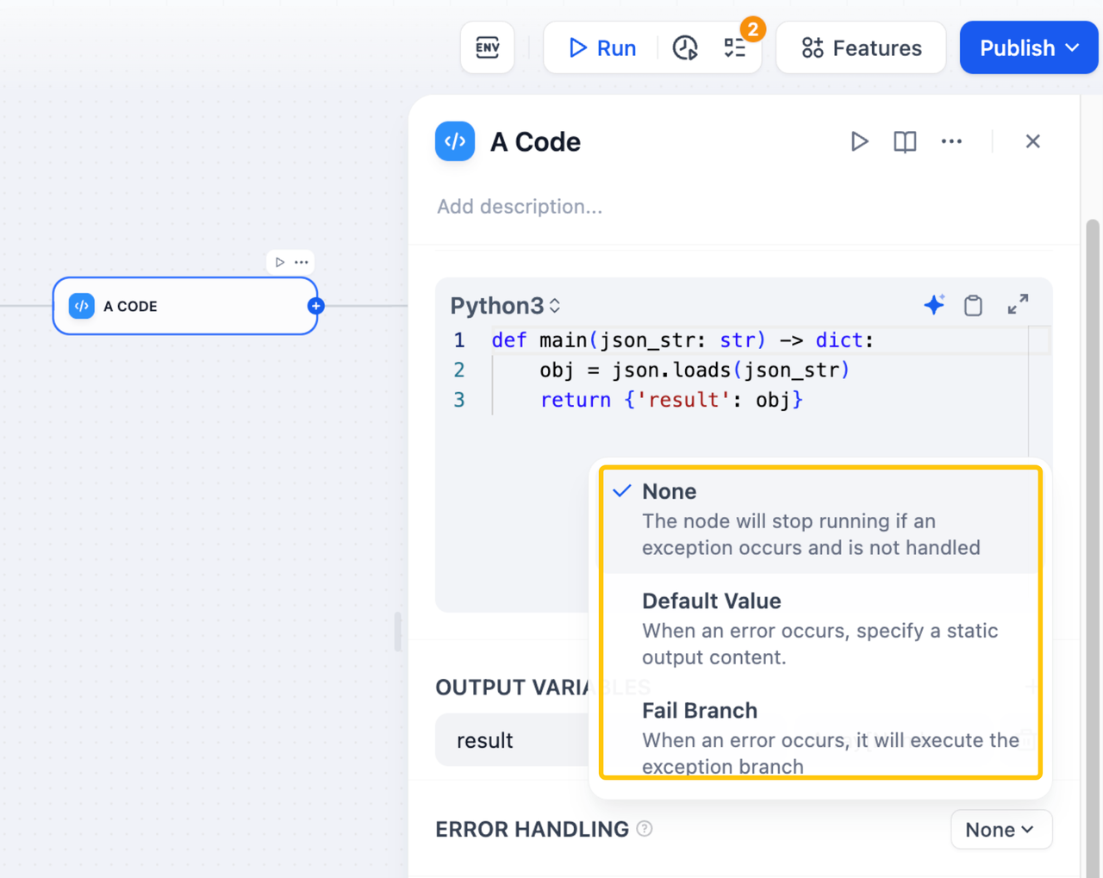Click the Add description field
The height and width of the screenshot is (878, 1103).
520,207
